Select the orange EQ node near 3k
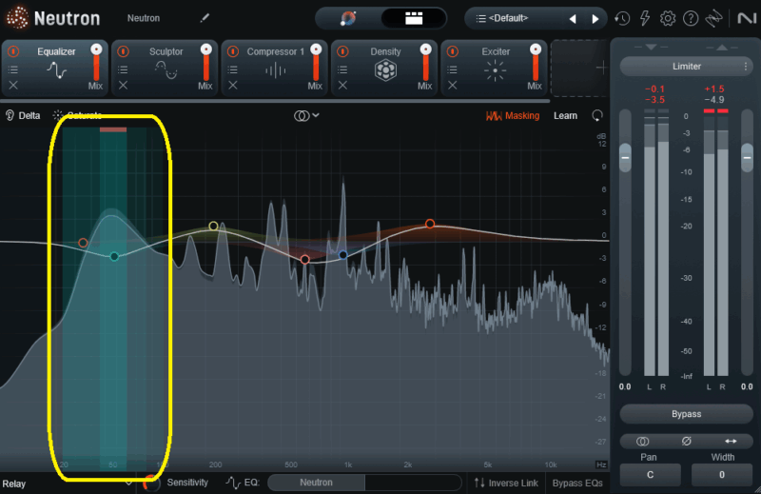The image size is (761, 494). pos(430,224)
